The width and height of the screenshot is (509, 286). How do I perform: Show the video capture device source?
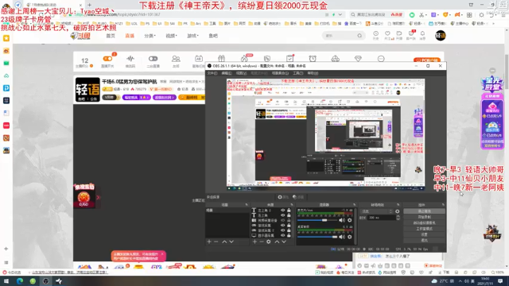283,220
